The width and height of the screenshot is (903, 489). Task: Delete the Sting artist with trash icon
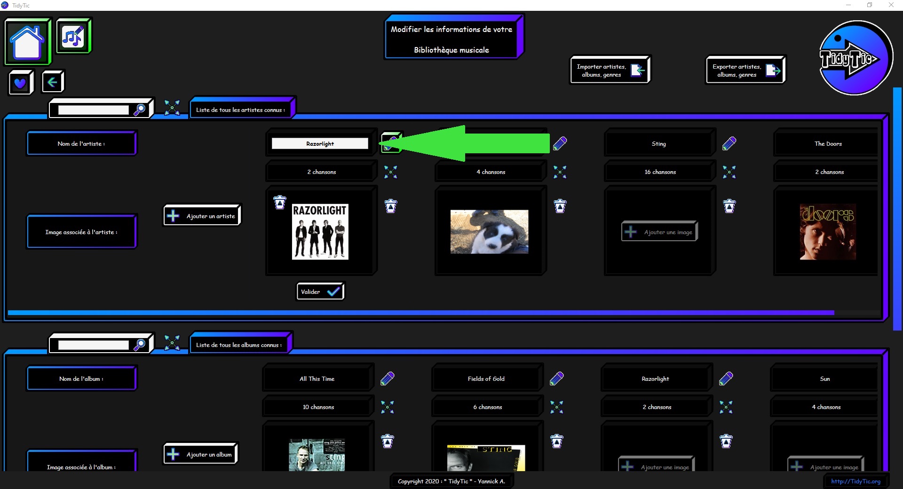click(x=729, y=206)
